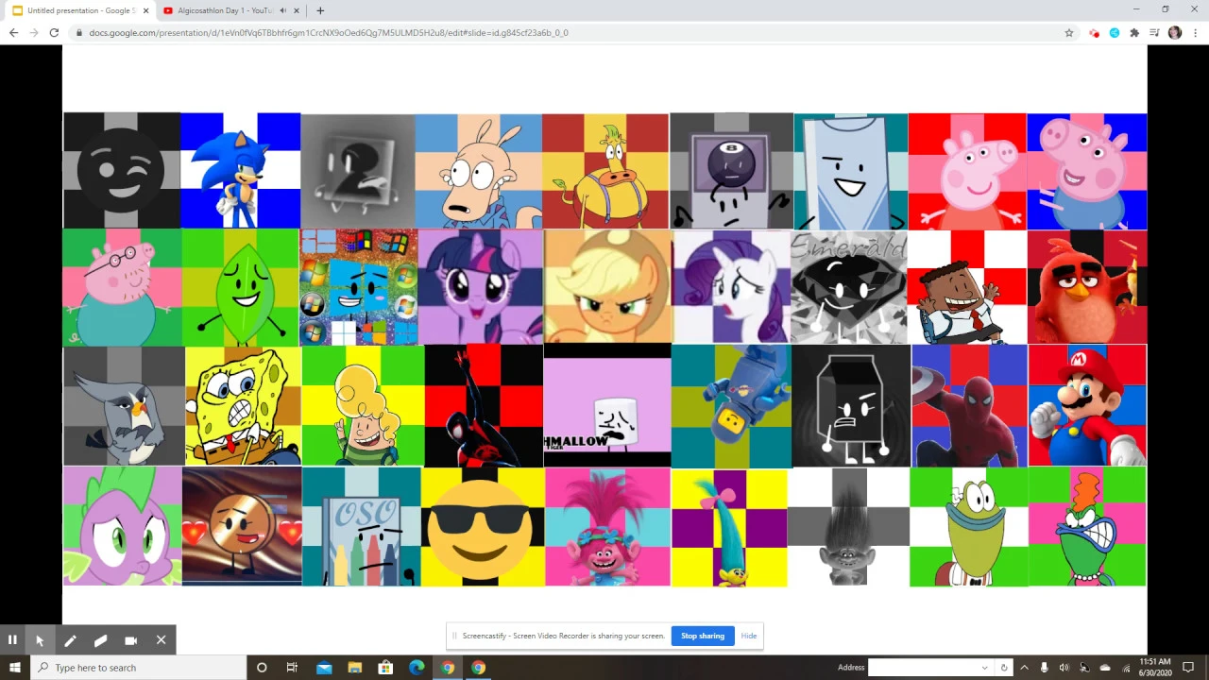This screenshot has width=1209, height=680.
Task: Select the Screencastify mouse pointer tool
Action: click(40, 639)
